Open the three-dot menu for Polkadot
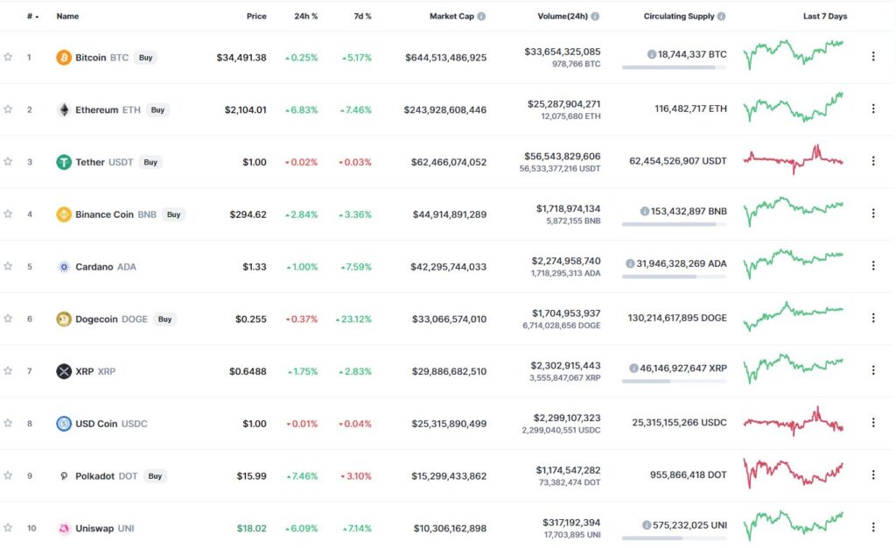Screen dimensions: 896x548 pos(873,474)
